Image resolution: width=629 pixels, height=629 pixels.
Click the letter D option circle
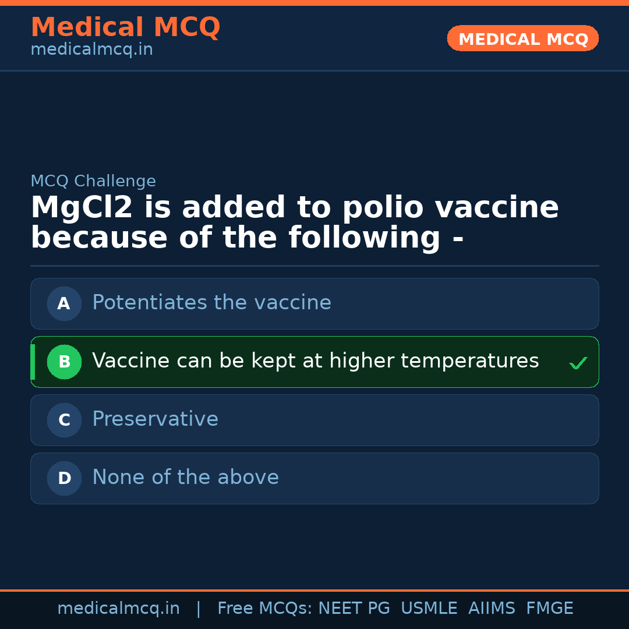(x=64, y=478)
